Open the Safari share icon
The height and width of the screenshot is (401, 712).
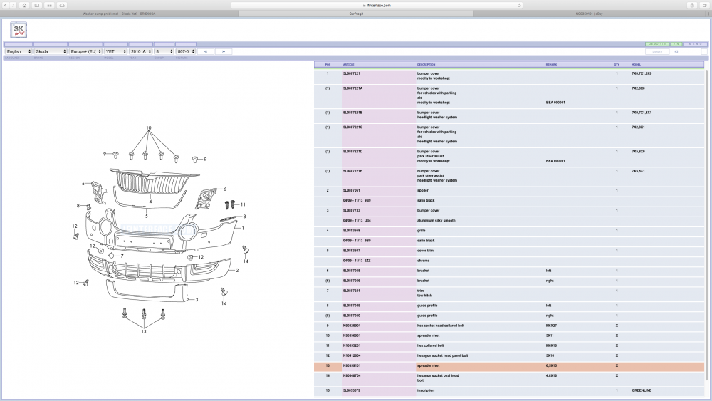(x=692, y=5)
